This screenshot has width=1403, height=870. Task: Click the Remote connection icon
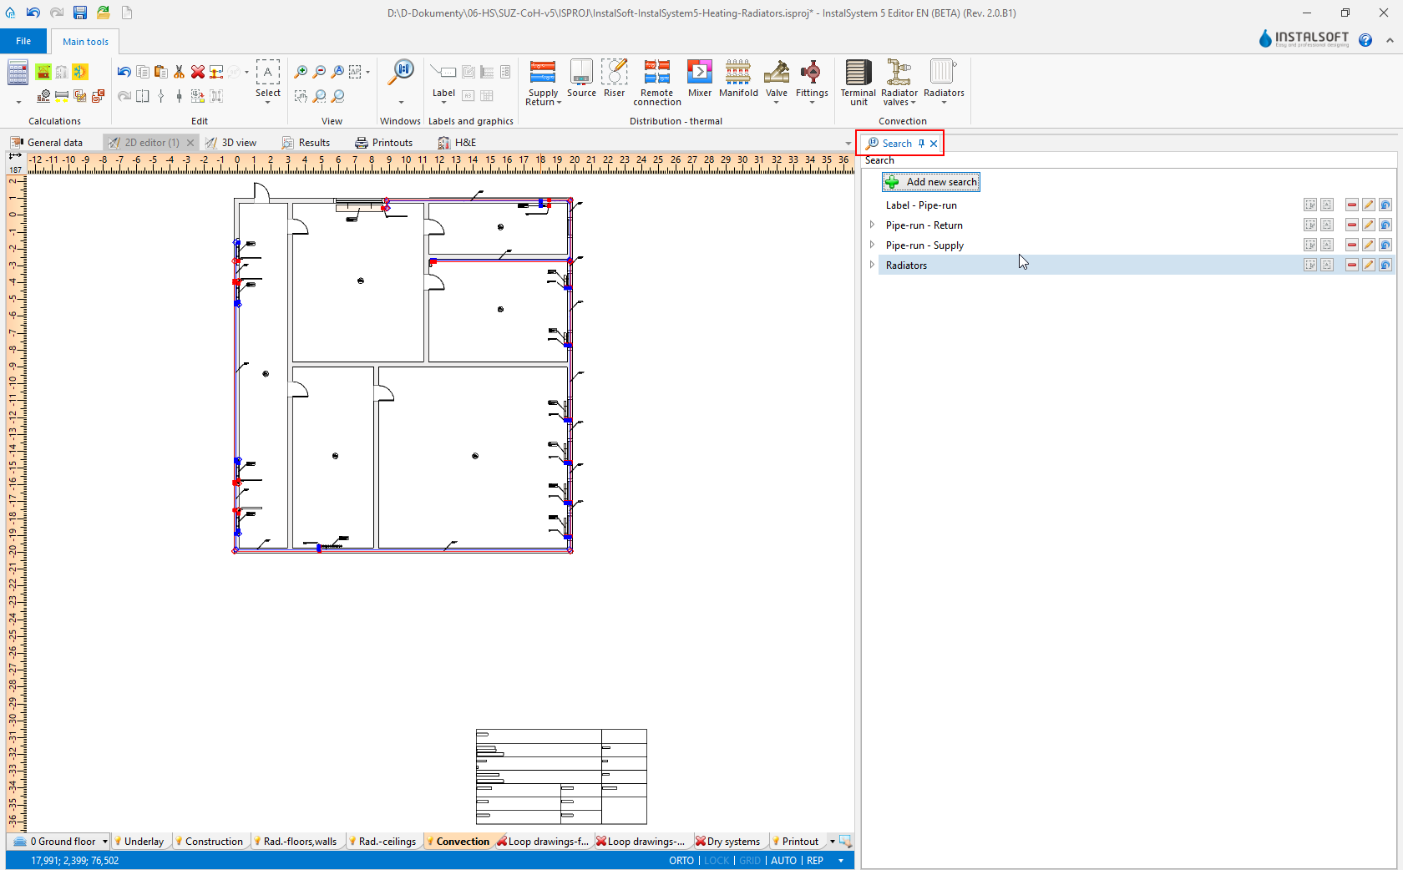pyautogui.click(x=656, y=82)
